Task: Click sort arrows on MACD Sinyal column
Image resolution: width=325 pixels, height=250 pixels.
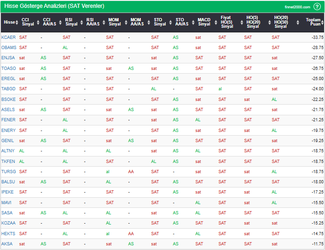Action: pyautogui.click(x=214, y=22)
